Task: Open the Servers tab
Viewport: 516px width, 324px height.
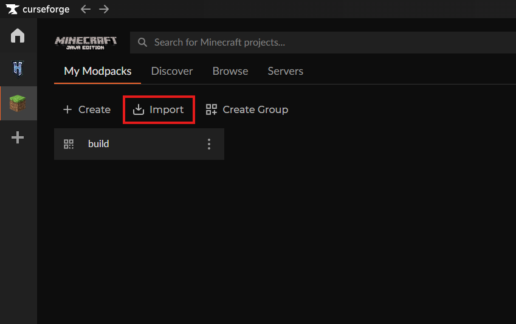Action: [285, 71]
